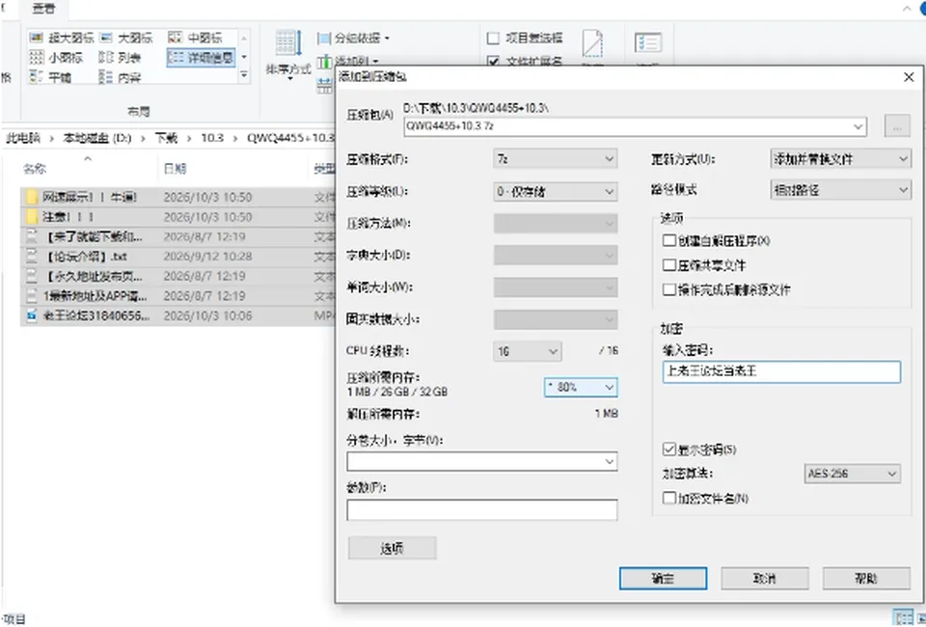Tick the 压缩共享文件 checkbox
The image size is (926, 627).
click(x=669, y=265)
